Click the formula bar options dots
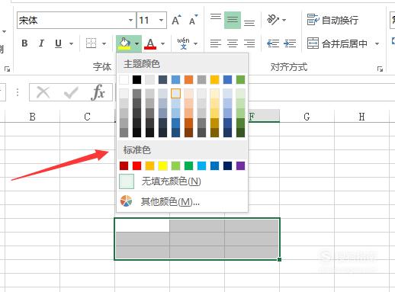The image size is (395, 292). coord(18,92)
